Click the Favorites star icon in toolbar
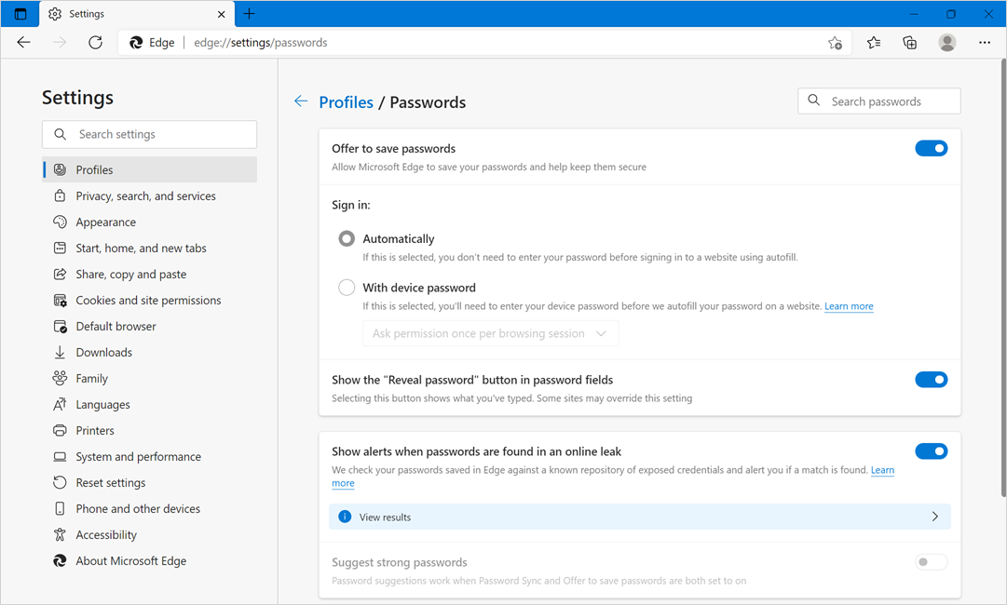The image size is (1007, 605). [x=873, y=43]
